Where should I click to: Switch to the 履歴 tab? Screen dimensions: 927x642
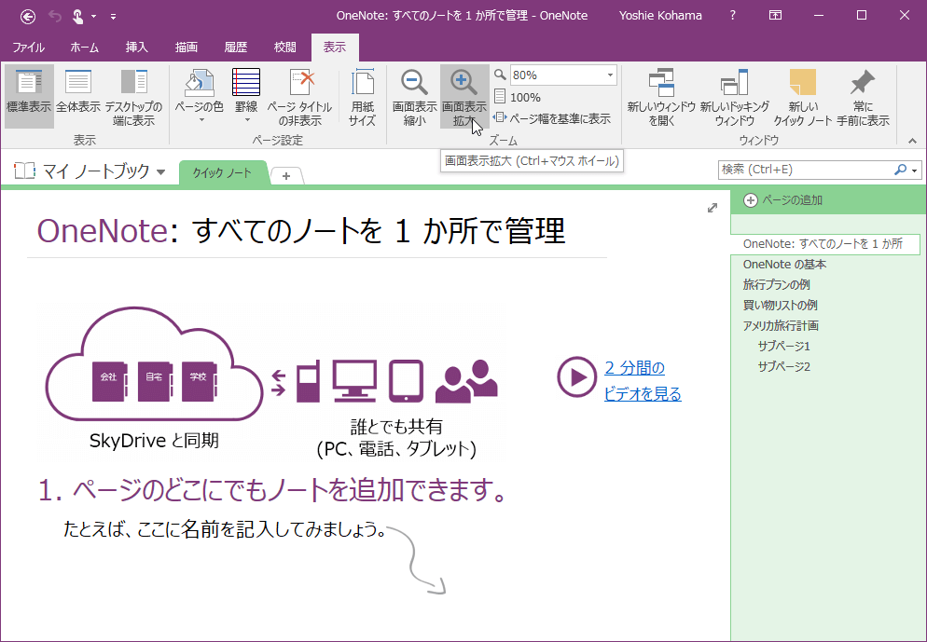tap(236, 48)
